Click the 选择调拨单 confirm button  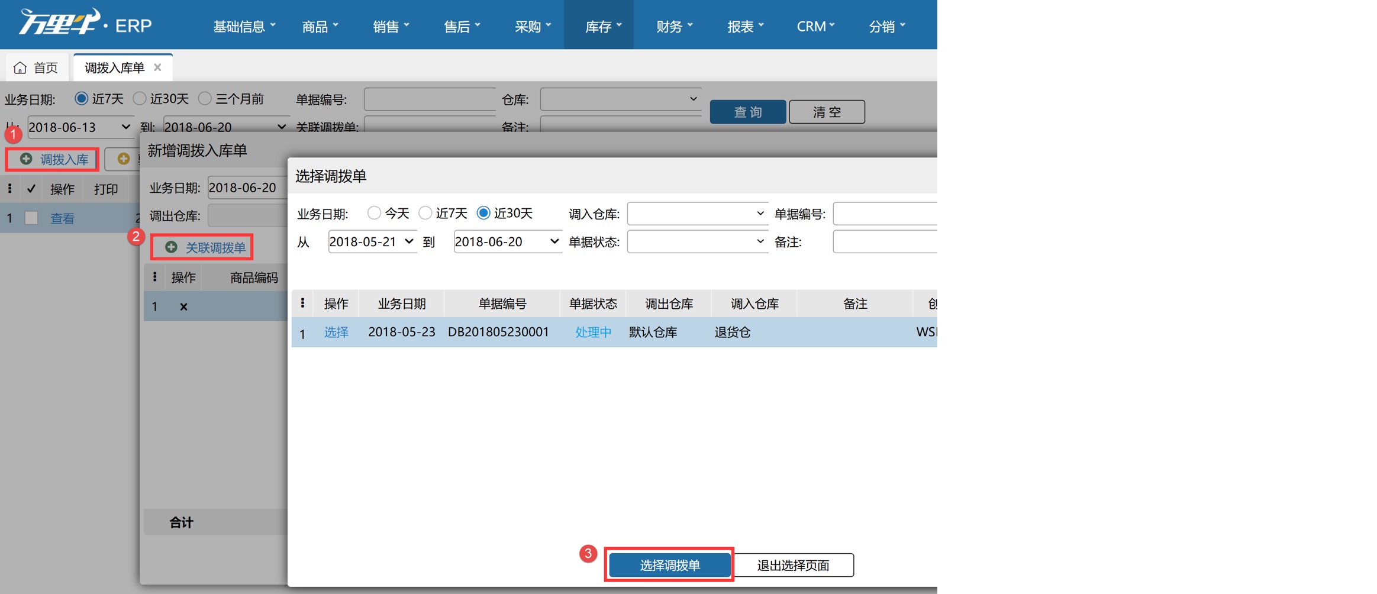(669, 565)
